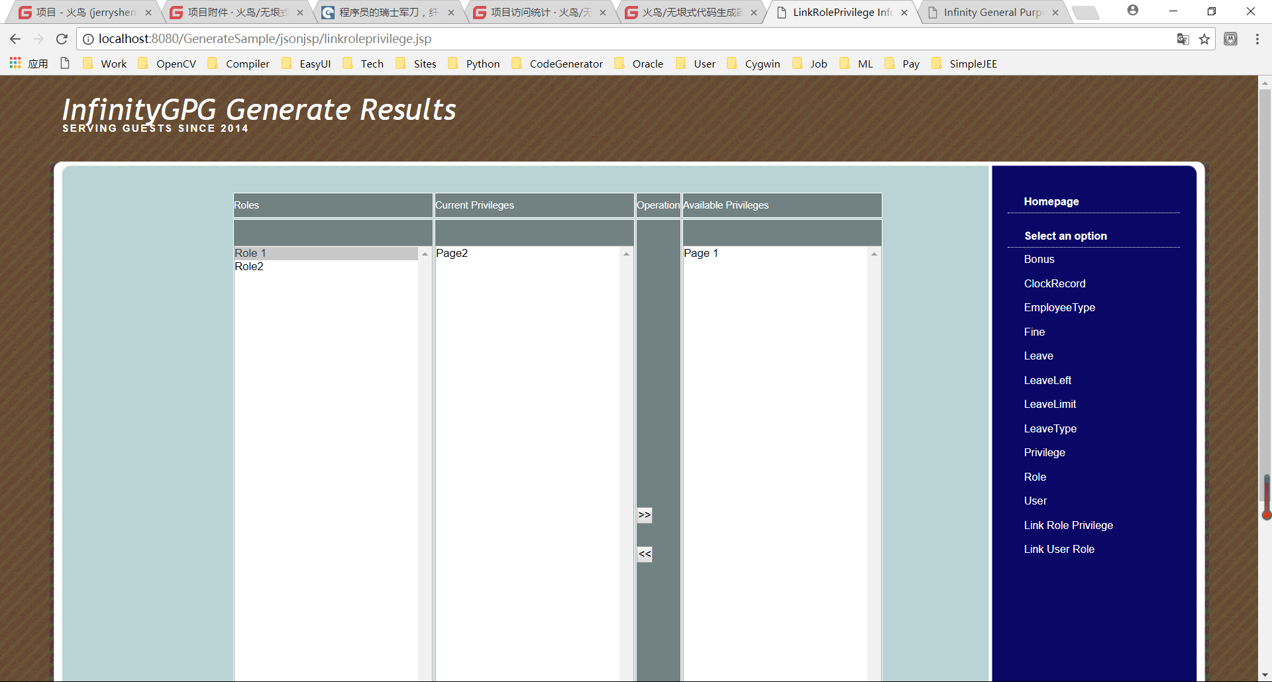The image size is (1272, 682).
Task: Open the OpenCV bookmarks folder
Action: click(168, 64)
